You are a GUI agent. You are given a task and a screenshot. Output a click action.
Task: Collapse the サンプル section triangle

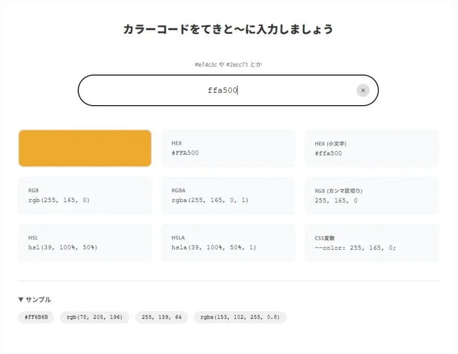[x=21, y=299]
